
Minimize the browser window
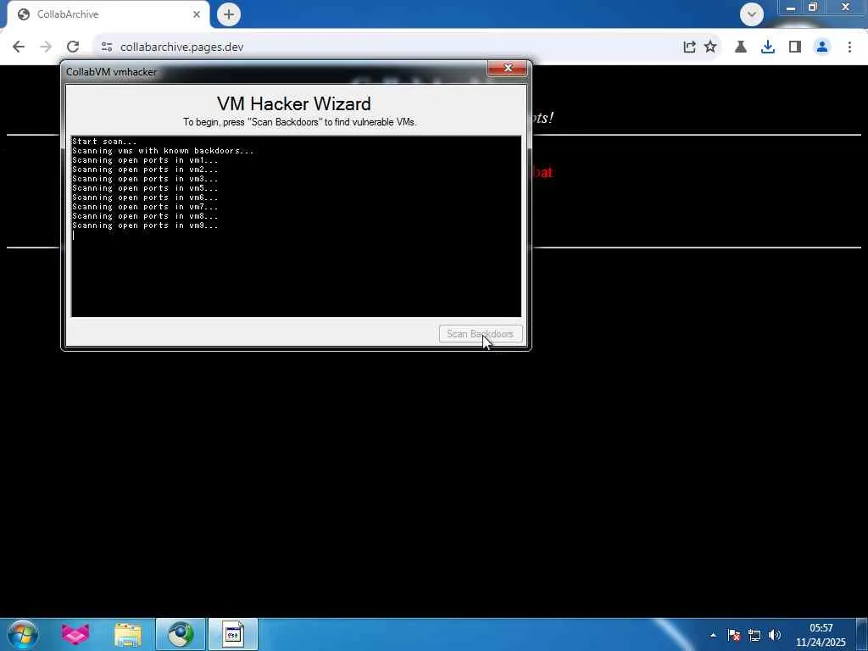click(791, 8)
